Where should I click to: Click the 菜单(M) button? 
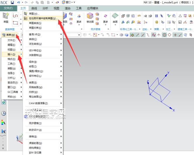click(x=9, y=35)
